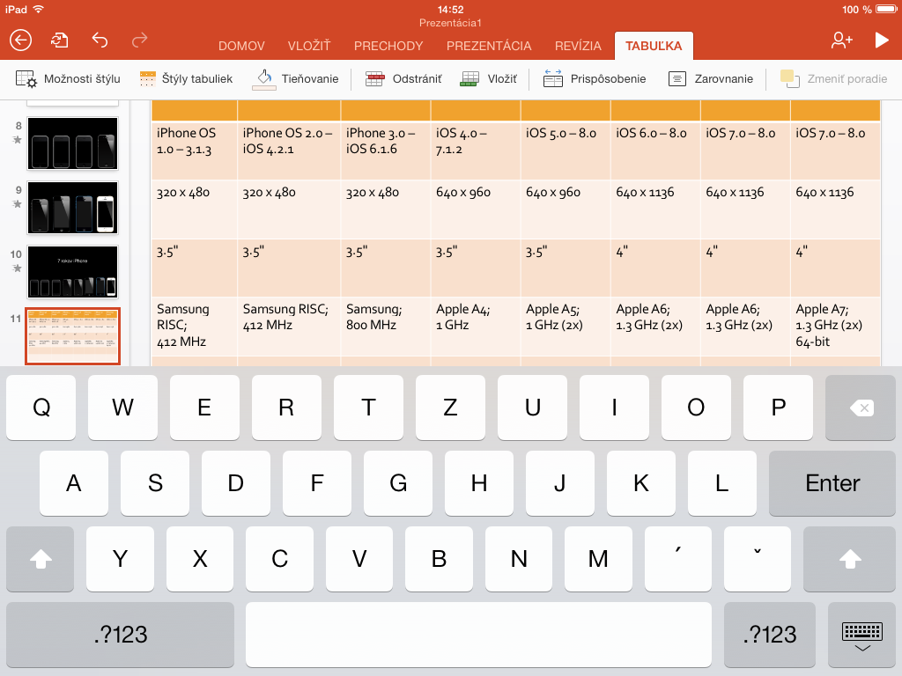Select slide 10 thumbnail
The image size is (902, 676).
pyautogui.click(x=72, y=272)
